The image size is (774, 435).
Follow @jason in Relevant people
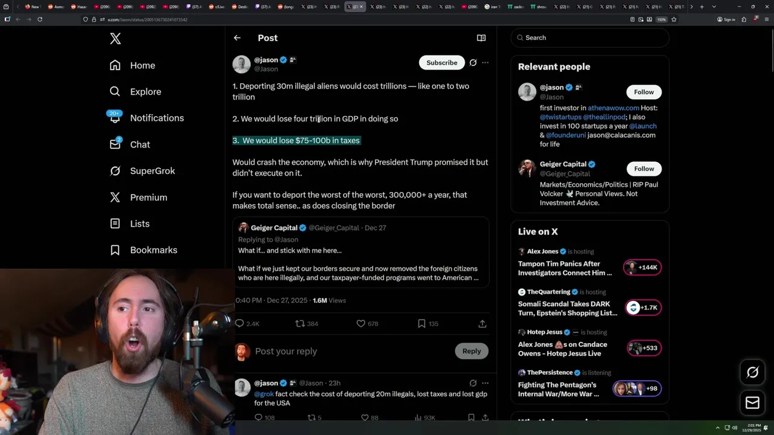point(643,92)
